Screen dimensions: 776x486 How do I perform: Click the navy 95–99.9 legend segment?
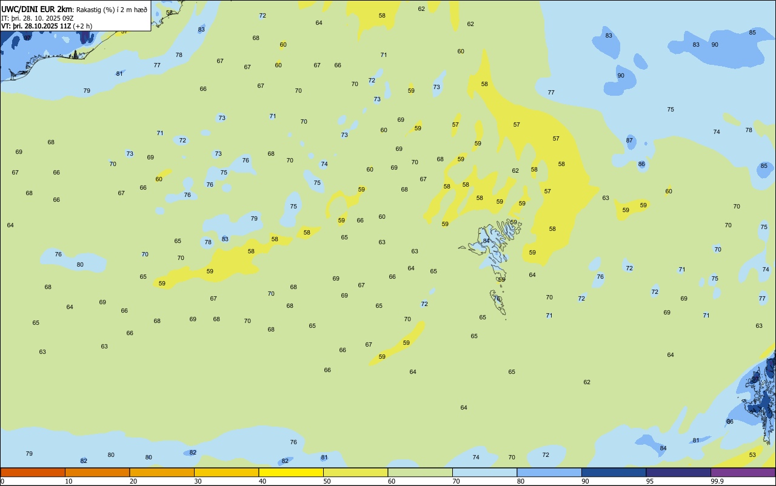678,472
